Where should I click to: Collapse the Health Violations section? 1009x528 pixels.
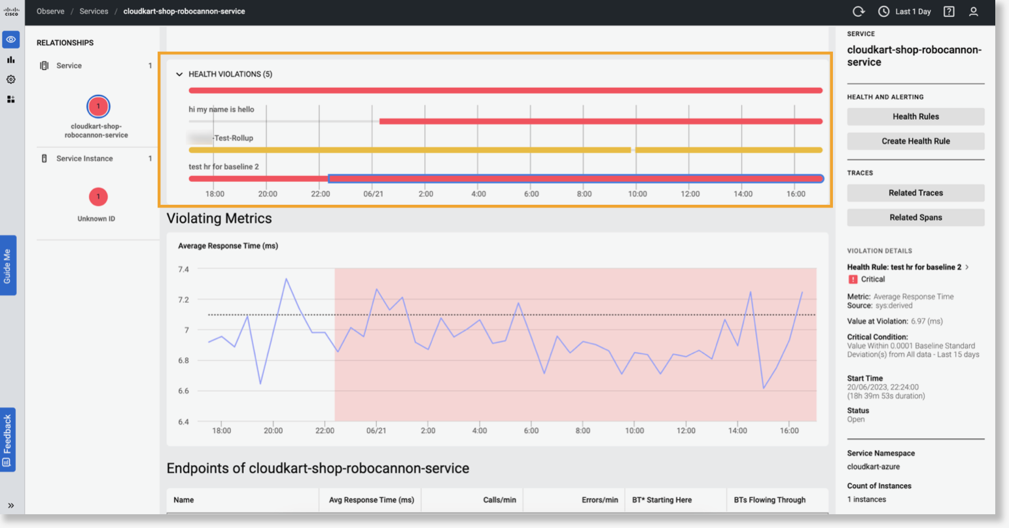click(179, 75)
